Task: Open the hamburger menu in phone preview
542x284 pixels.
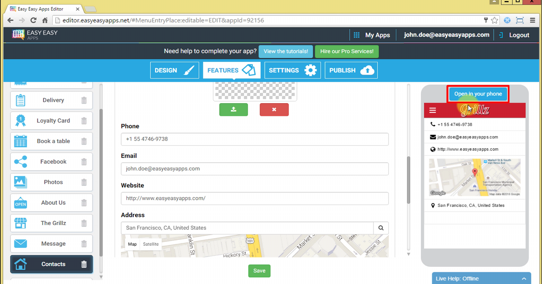Action: click(433, 110)
